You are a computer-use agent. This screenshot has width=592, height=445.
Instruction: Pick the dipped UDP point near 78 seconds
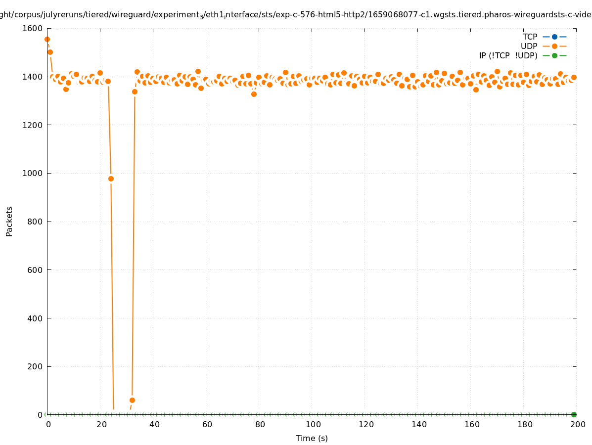(254, 94)
